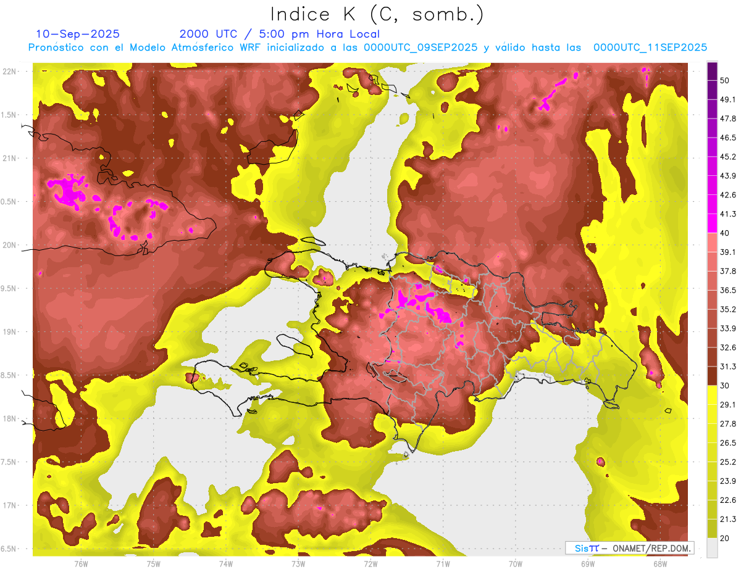Click the 22N latitude axis label
The image size is (741, 572).
pyautogui.click(x=10, y=71)
